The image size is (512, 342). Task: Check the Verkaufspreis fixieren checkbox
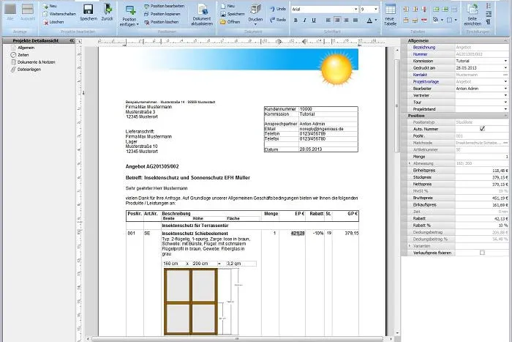tap(482, 253)
